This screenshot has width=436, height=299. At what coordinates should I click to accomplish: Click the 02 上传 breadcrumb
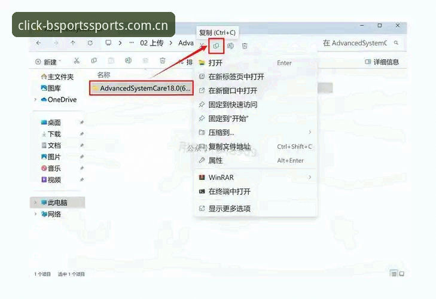point(151,43)
